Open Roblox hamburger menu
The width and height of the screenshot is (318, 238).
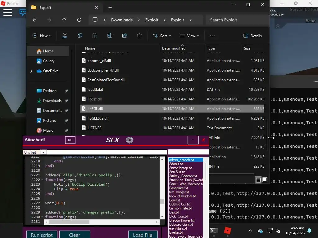pos(8,12)
